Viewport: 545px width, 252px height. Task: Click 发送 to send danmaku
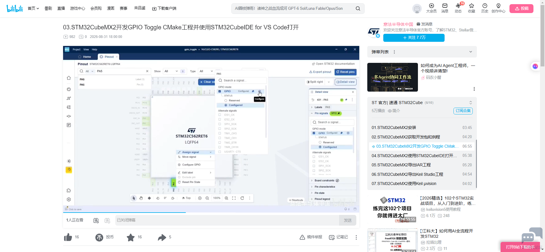[x=348, y=220]
